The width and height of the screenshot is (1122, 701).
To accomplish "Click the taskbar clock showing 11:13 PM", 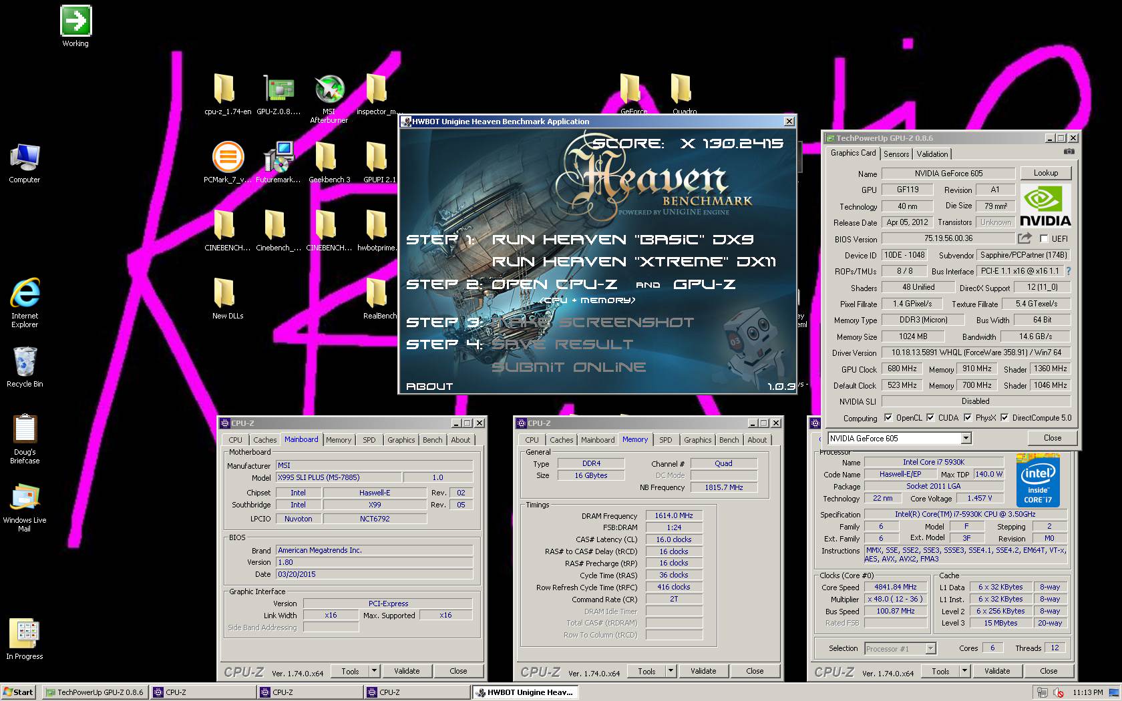I will pyautogui.click(x=1087, y=692).
